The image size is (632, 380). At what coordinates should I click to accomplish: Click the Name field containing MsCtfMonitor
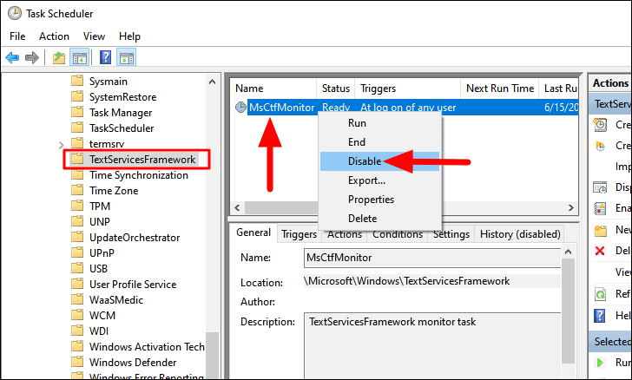click(432, 258)
